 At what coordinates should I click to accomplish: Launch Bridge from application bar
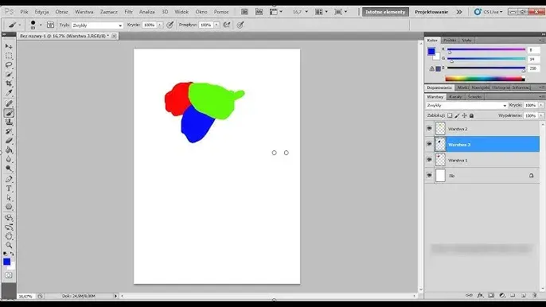(244, 12)
